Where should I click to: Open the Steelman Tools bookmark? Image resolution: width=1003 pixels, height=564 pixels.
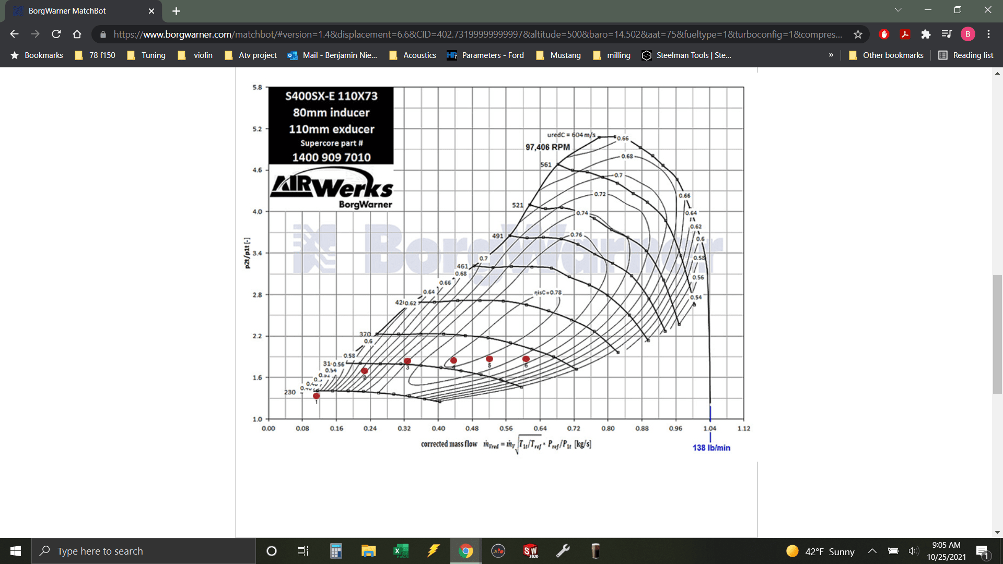[686, 55]
